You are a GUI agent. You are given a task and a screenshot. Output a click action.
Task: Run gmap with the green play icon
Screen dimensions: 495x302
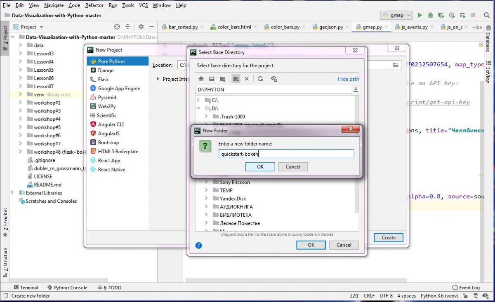(420, 15)
